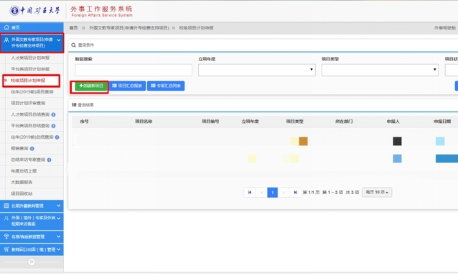Click the 项目汇总报表 button

coord(127,86)
